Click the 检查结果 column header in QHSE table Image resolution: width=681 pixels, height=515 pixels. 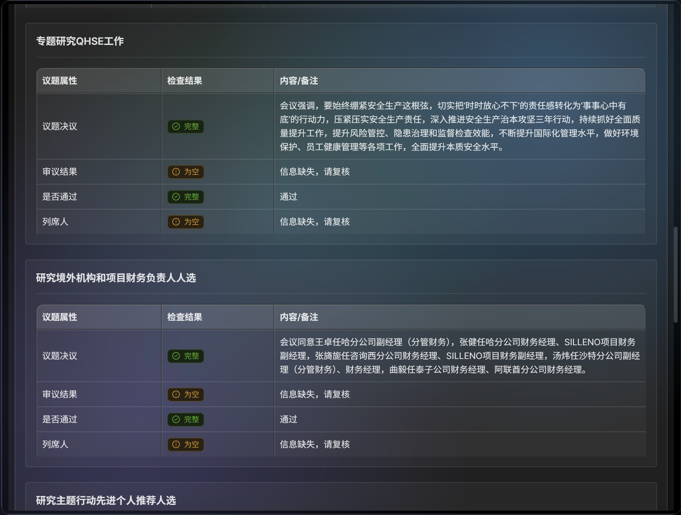click(x=184, y=81)
